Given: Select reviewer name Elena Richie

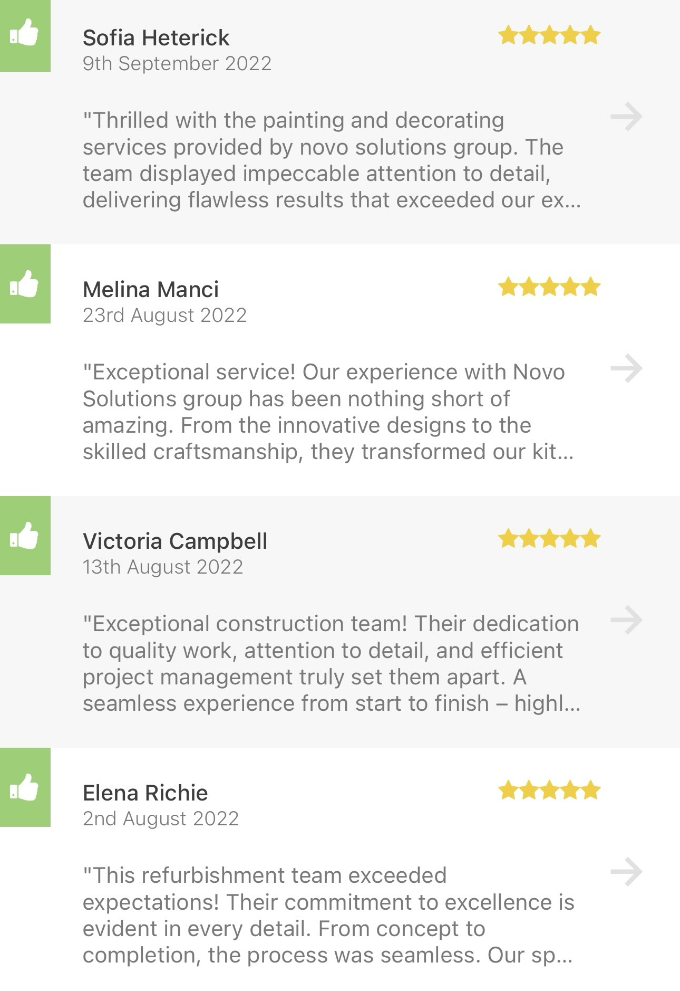Looking at the screenshot, I should pyautogui.click(x=145, y=793).
